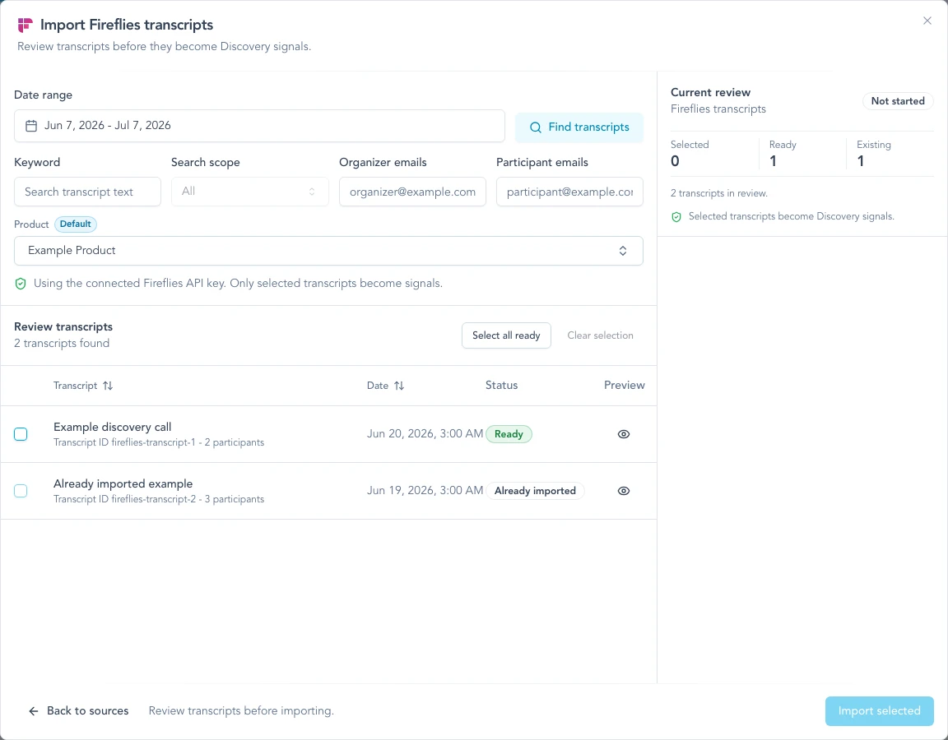Click Jun 19, 2026, 3:00 AM date cell
This screenshot has width=948, height=740.
pos(425,491)
